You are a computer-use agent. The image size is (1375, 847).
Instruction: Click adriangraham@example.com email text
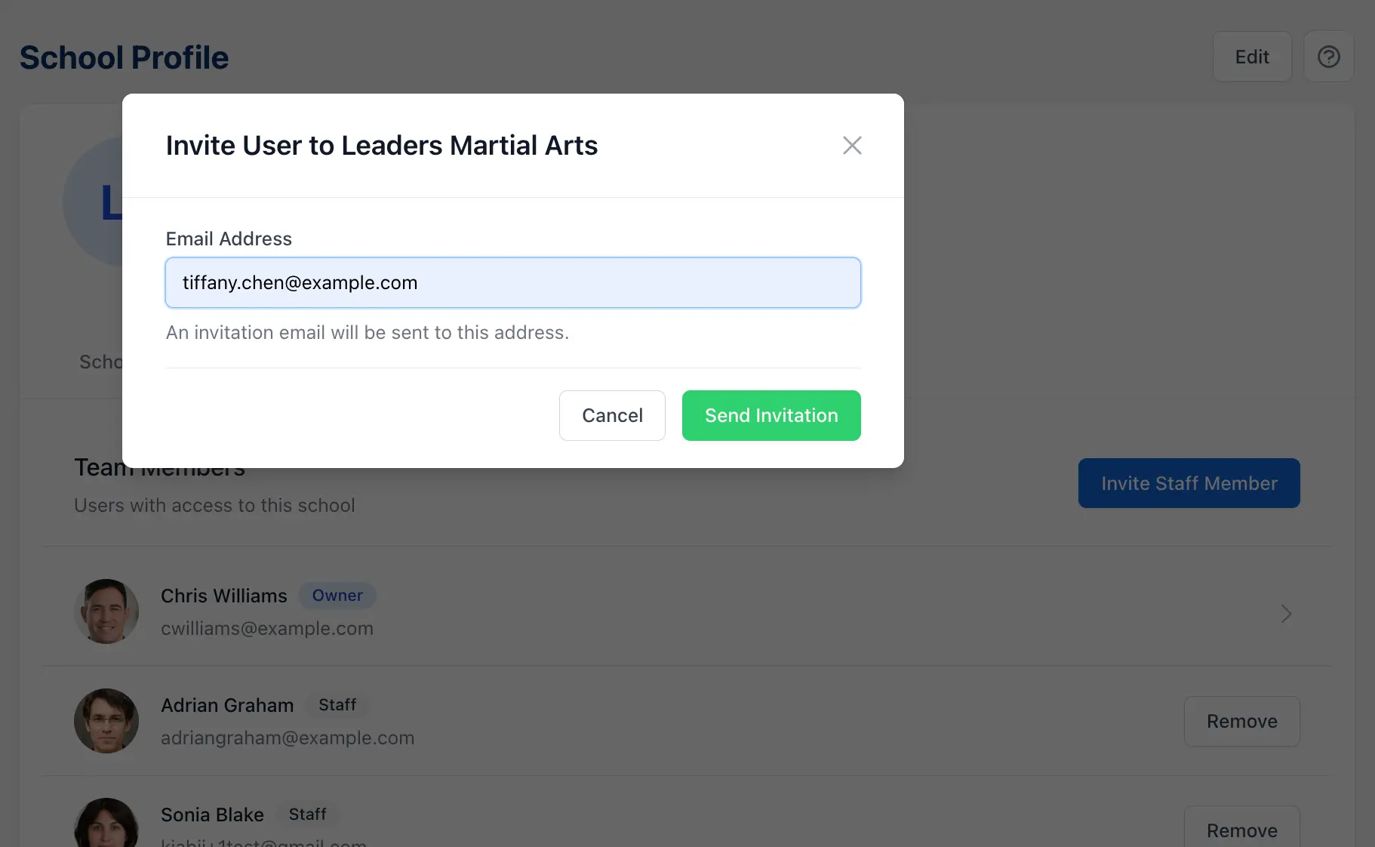[x=287, y=738]
